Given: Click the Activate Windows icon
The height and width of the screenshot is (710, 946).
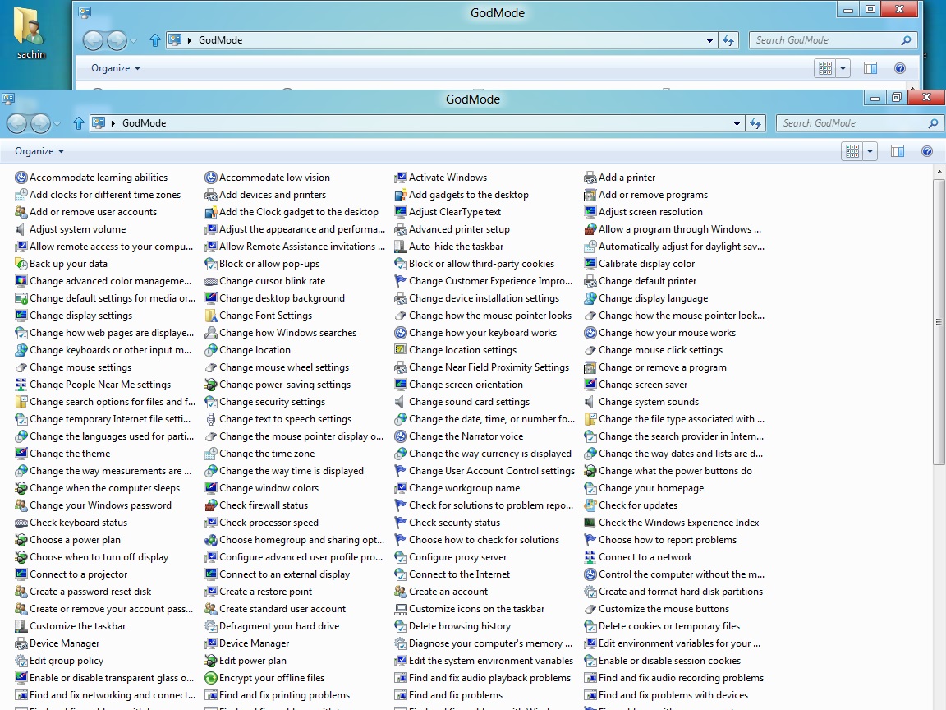Looking at the screenshot, I should pos(401,177).
